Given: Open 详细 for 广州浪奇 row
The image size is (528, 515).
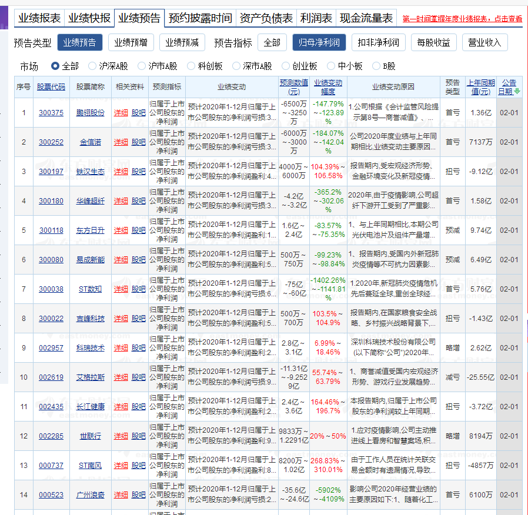Looking at the screenshot, I should pyautogui.click(x=121, y=495).
